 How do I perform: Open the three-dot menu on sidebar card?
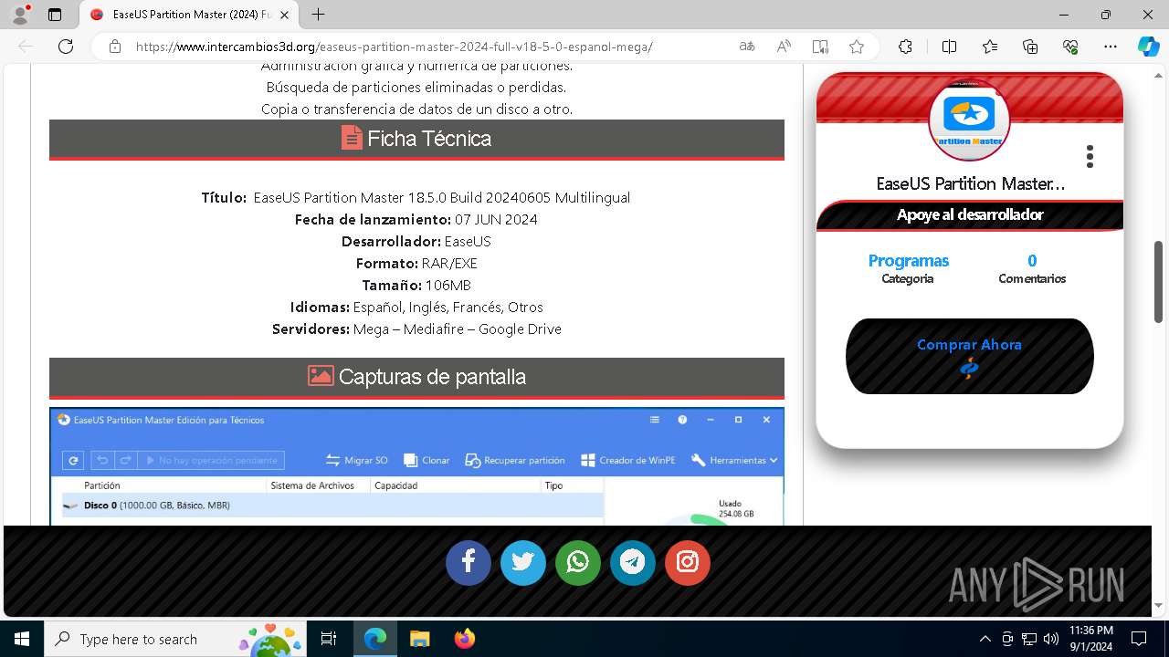pyautogui.click(x=1090, y=157)
